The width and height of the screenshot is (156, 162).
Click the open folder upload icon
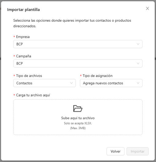coord(78,109)
